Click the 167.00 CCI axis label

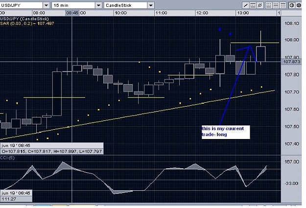pos(292,162)
